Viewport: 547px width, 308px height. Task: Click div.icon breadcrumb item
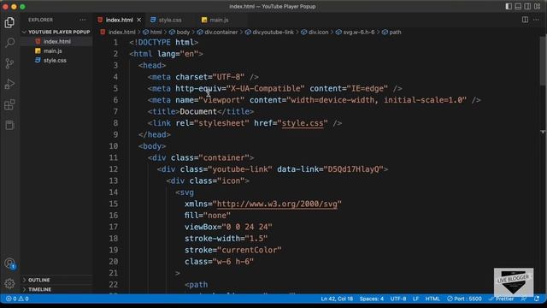click(x=315, y=32)
